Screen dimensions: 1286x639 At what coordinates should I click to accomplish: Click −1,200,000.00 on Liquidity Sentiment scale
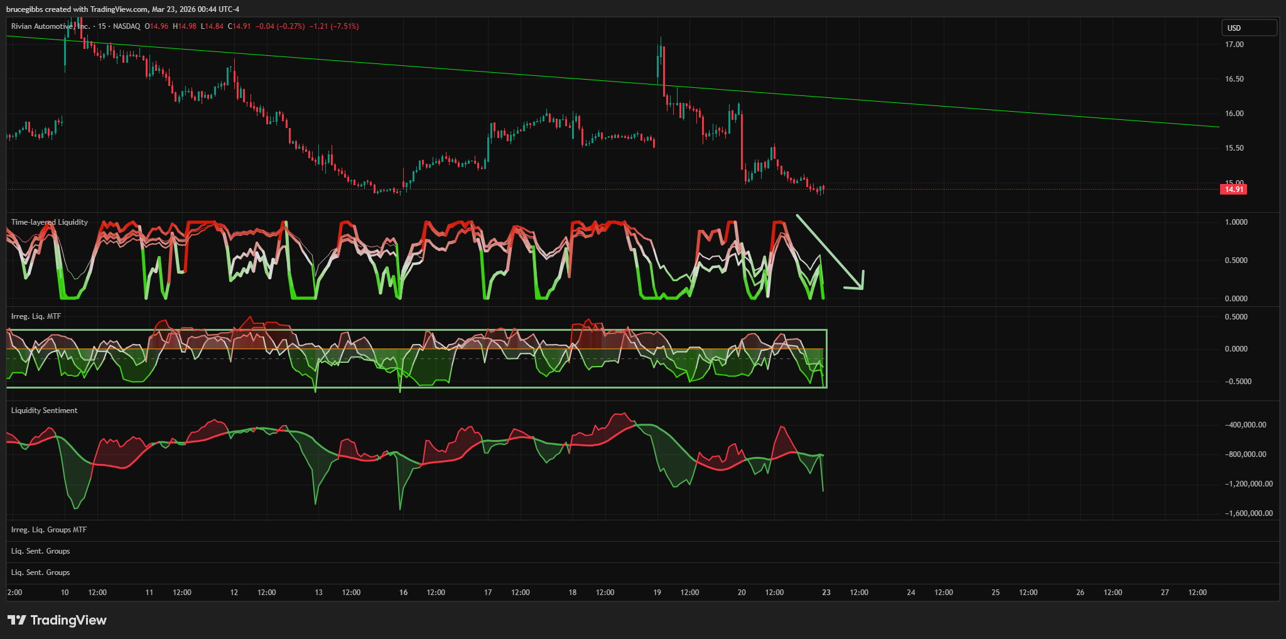click(x=1248, y=484)
